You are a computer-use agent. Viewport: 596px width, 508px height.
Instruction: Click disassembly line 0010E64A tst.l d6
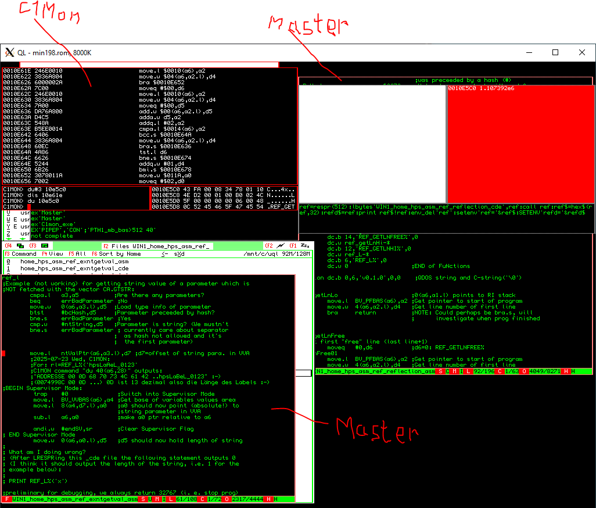tap(85, 152)
